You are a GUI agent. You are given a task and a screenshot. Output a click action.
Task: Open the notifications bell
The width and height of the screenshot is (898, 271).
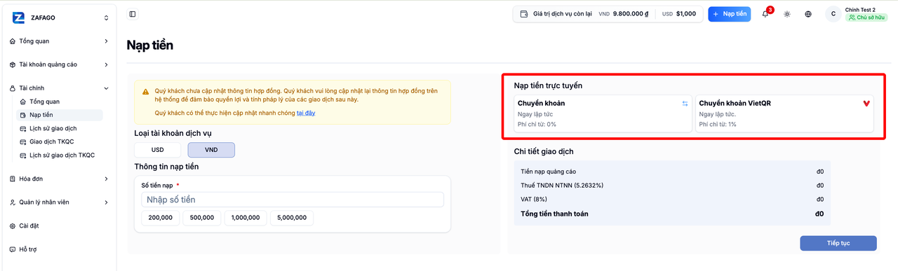click(765, 14)
